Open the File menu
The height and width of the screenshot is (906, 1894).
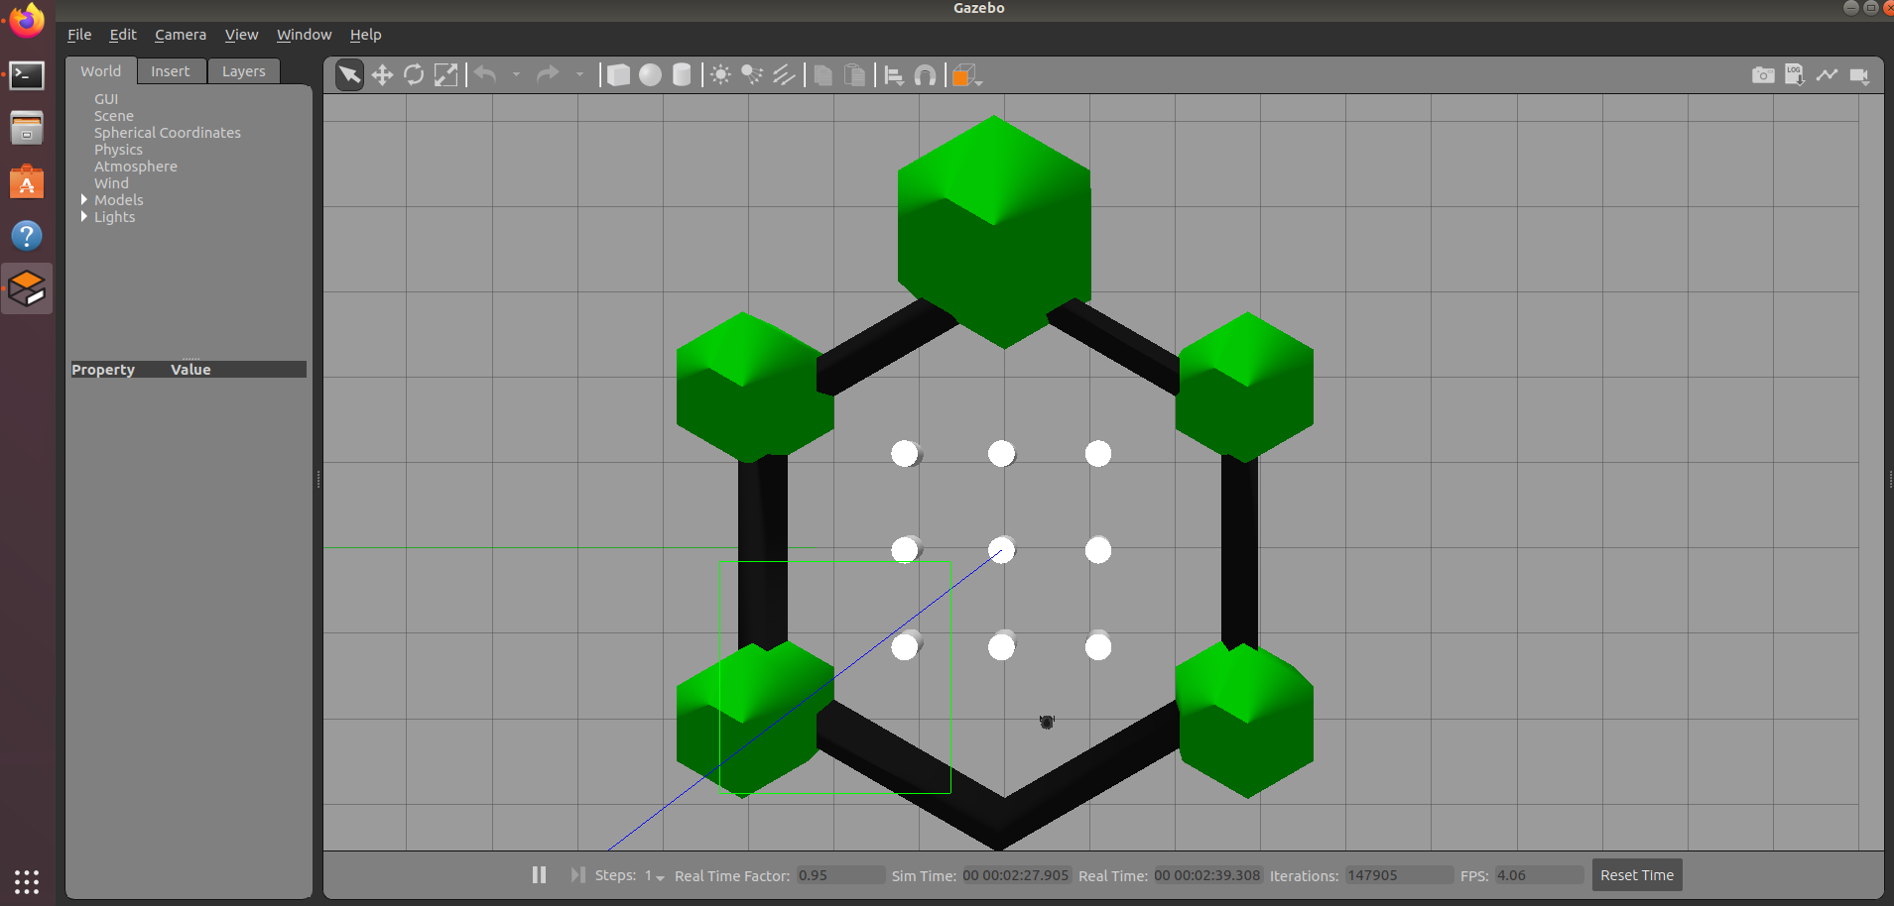[x=79, y=35]
